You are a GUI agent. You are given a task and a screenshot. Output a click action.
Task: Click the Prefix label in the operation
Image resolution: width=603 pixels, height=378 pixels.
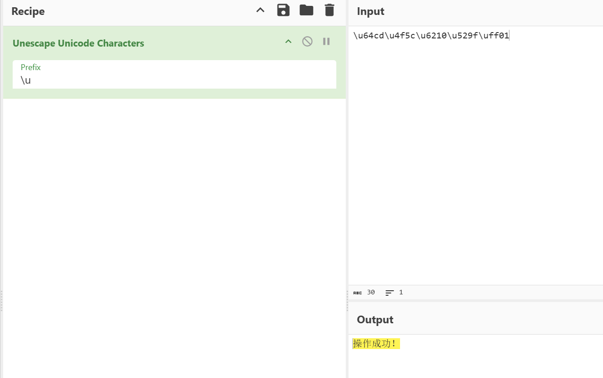[31, 67]
